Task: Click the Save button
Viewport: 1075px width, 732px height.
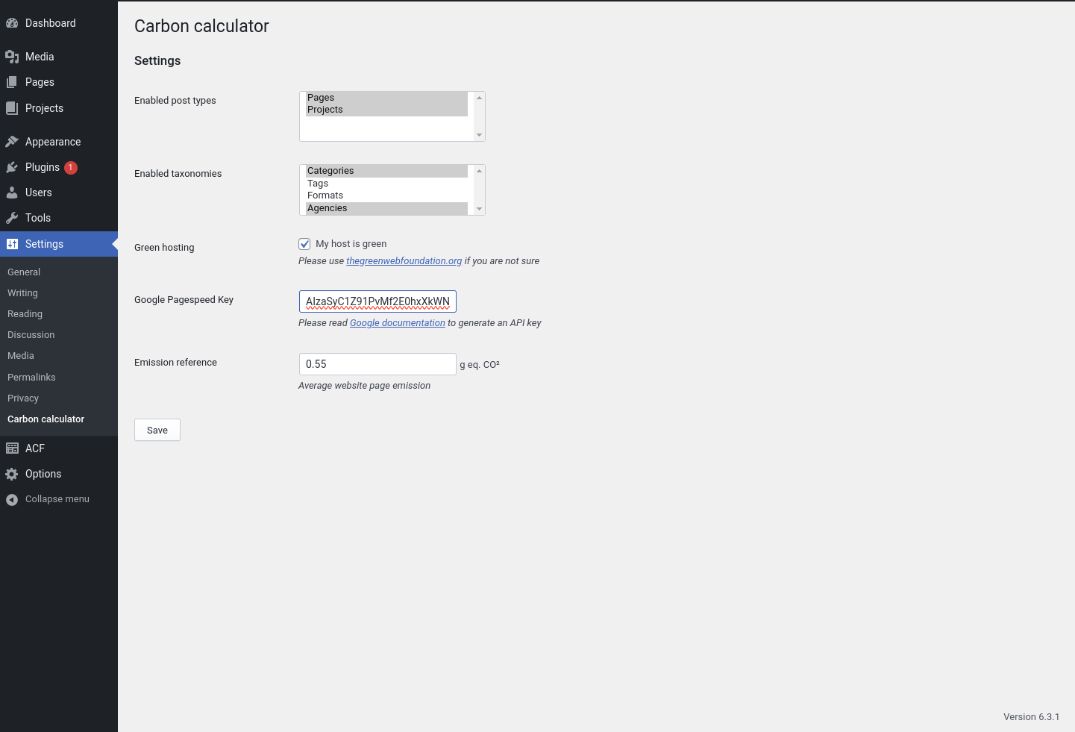Action: (157, 430)
